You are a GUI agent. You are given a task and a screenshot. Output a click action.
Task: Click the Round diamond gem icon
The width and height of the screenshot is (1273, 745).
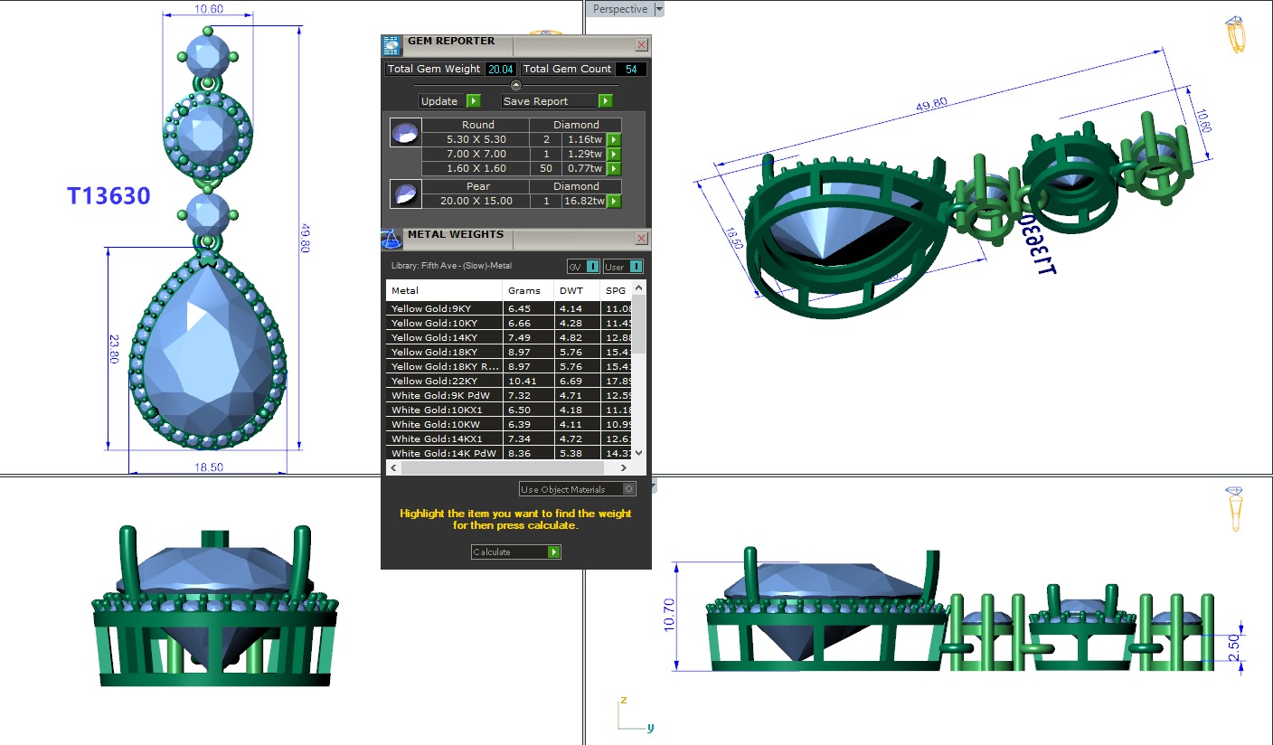coord(404,134)
